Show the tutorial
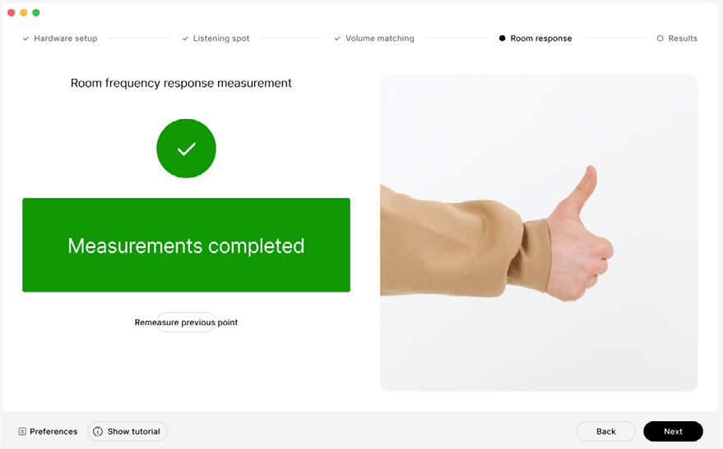The image size is (723, 449). pos(127,432)
